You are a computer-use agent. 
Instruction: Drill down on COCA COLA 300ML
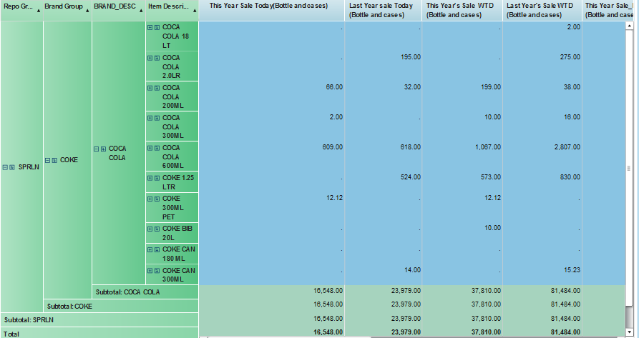[157, 118]
